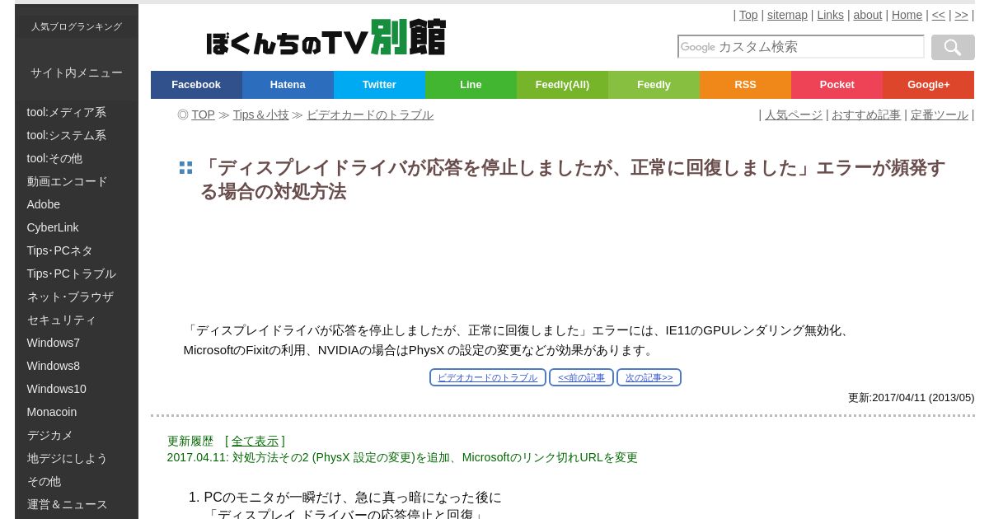Share the page via Facebook button
Image resolution: width=989 pixels, height=519 pixels.
(x=196, y=85)
